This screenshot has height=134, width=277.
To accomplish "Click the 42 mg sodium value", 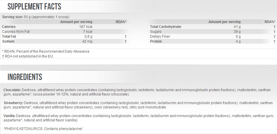I will click(x=87, y=41).
